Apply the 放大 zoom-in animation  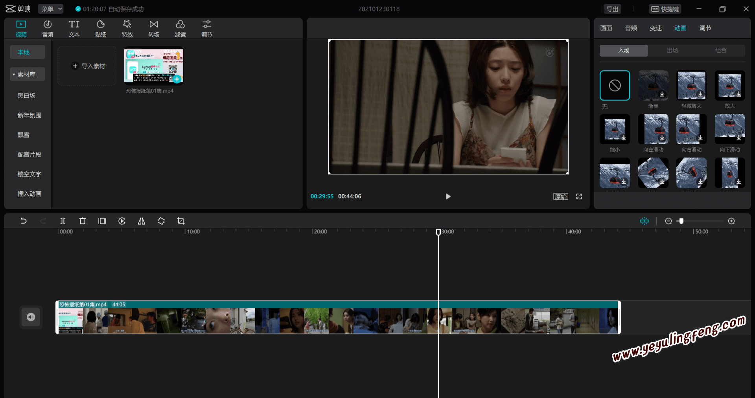point(730,85)
